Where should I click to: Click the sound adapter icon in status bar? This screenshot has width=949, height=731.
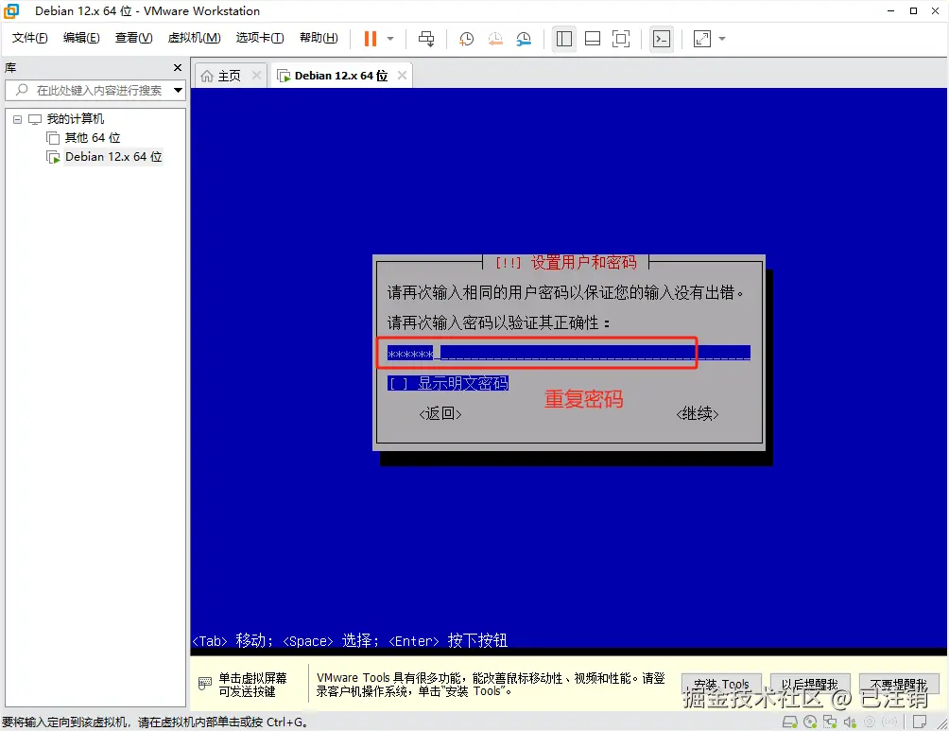click(850, 722)
